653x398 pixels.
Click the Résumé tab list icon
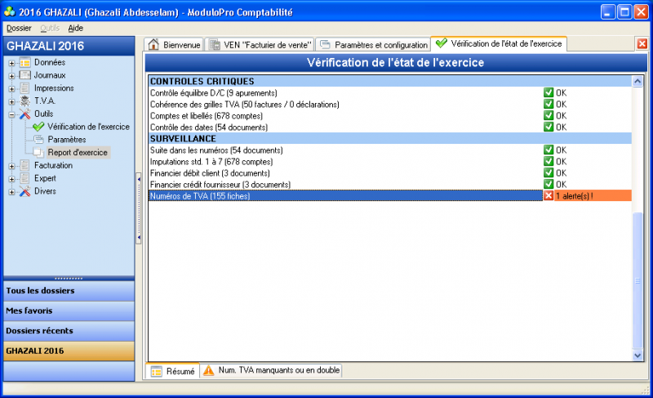pos(157,371)
